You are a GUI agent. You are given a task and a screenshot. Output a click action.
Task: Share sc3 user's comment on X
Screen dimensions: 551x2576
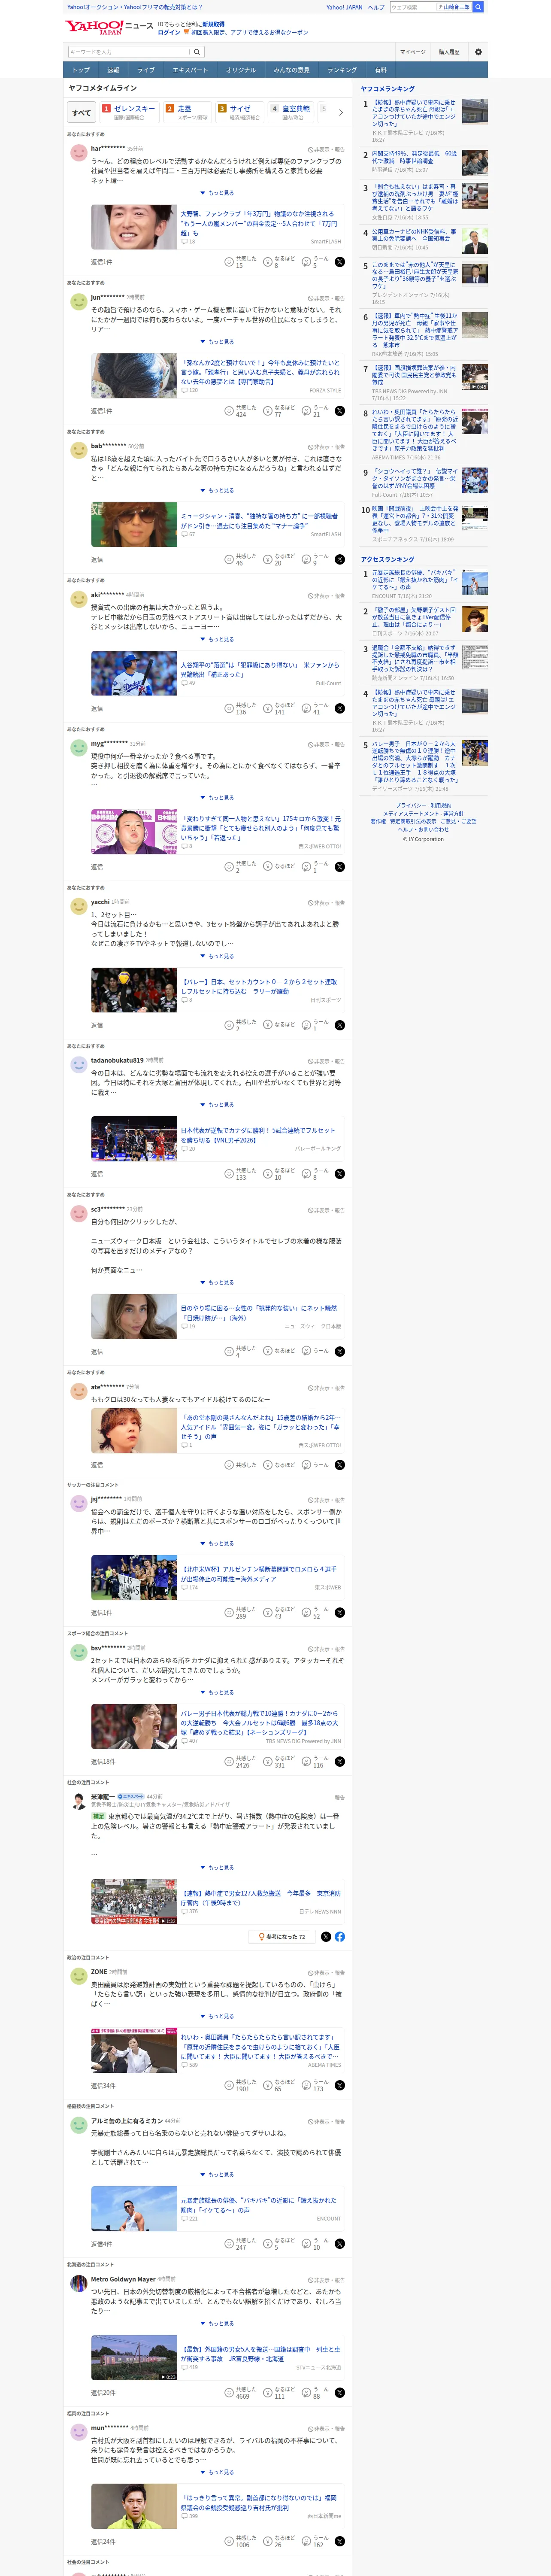coord(340,1351)
